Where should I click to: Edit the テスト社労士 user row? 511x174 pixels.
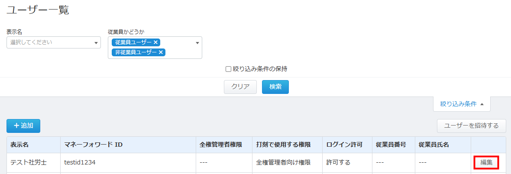click(x=486, y=163)
